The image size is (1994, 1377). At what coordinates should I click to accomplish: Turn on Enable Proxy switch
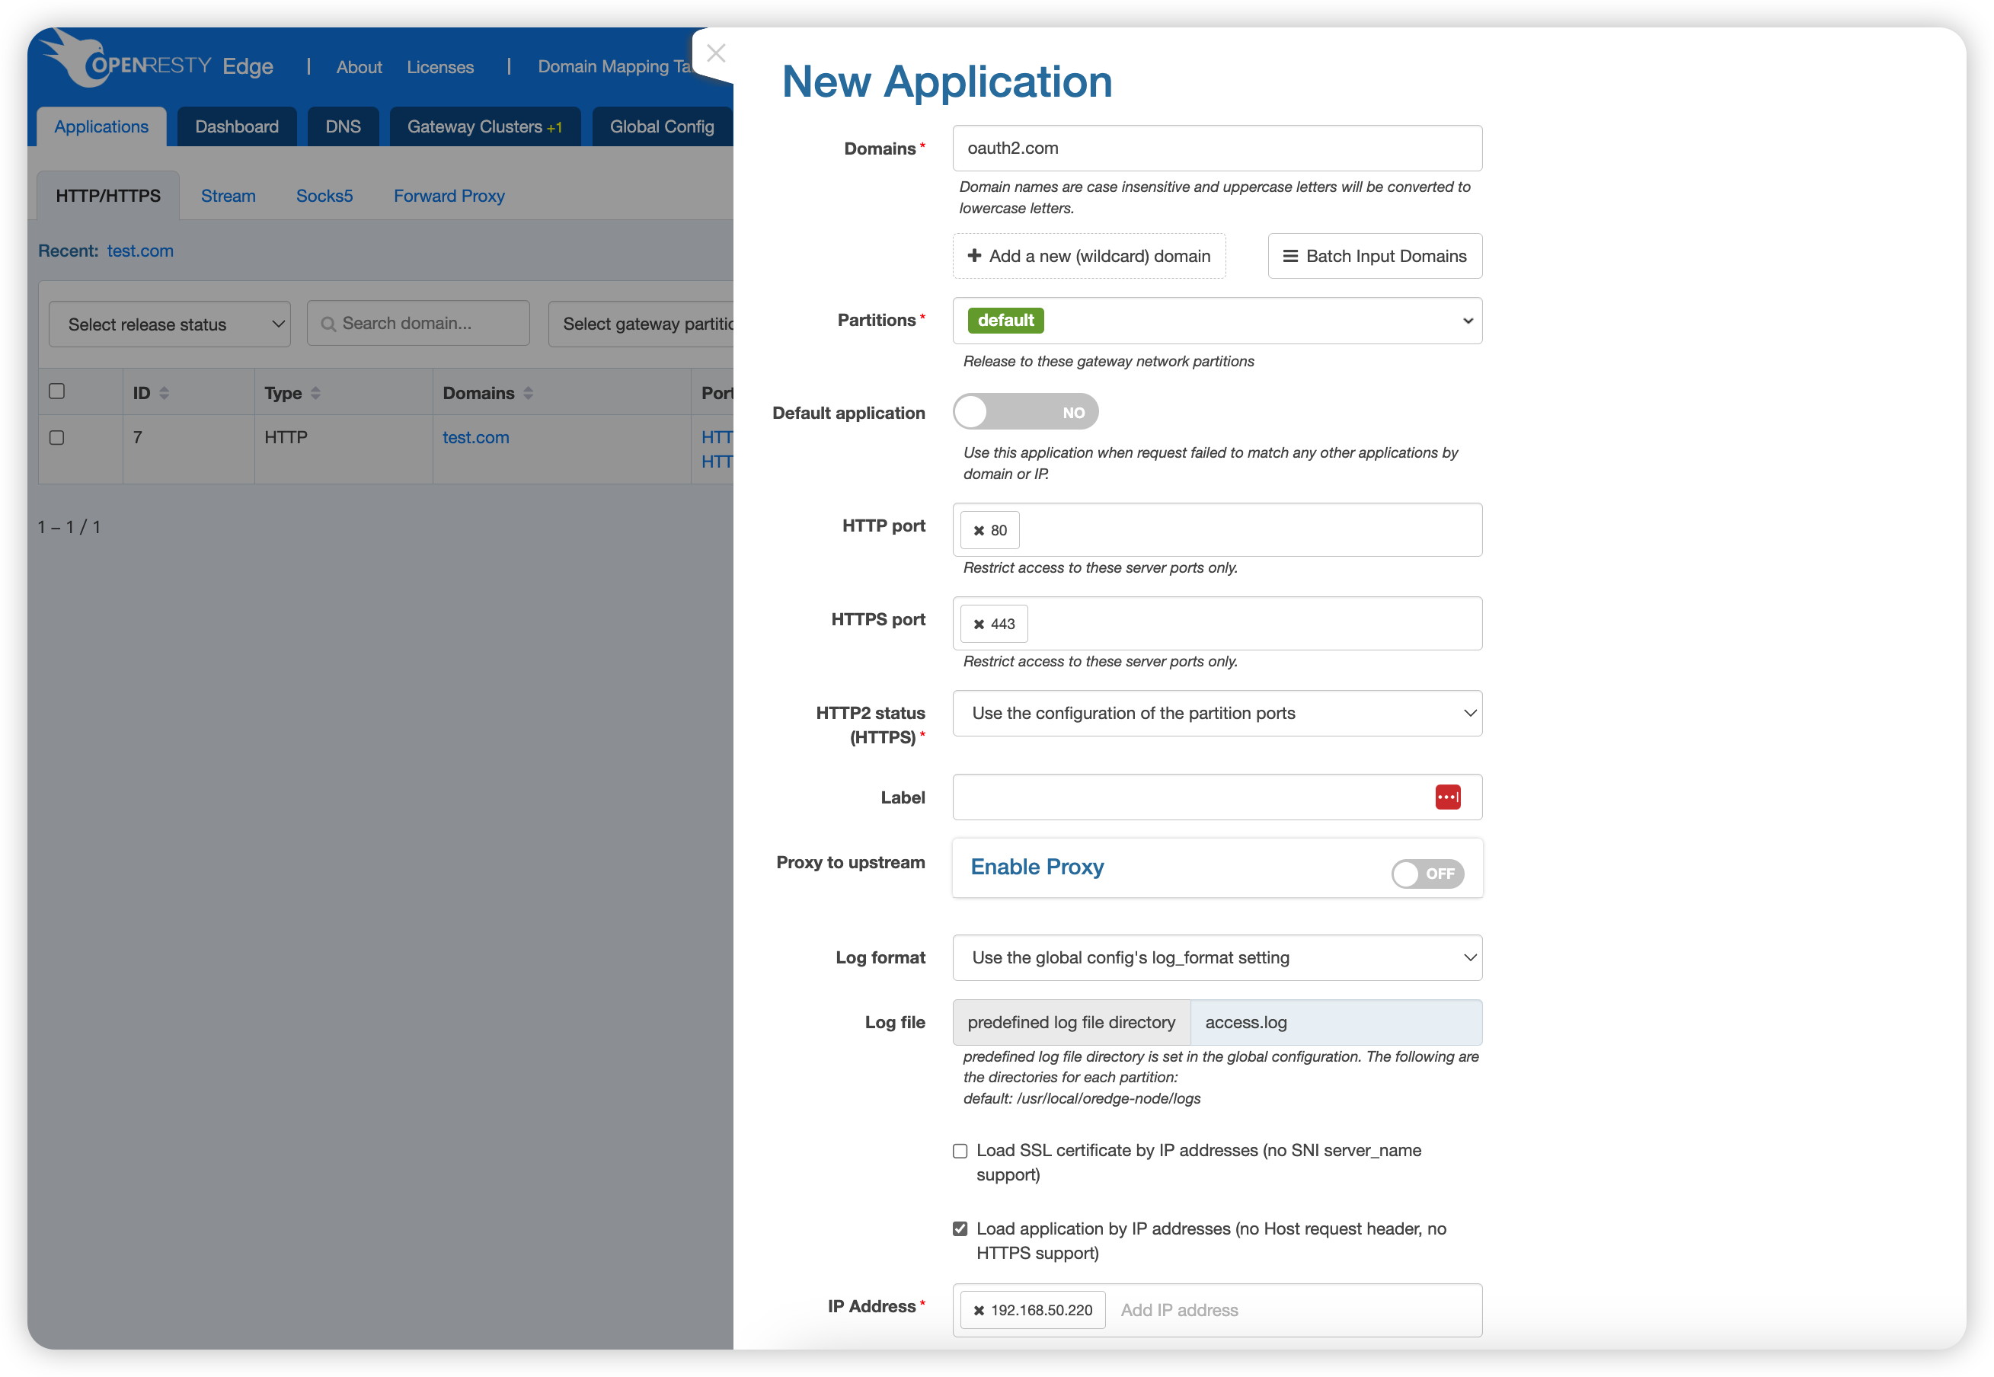[1427, 874]
